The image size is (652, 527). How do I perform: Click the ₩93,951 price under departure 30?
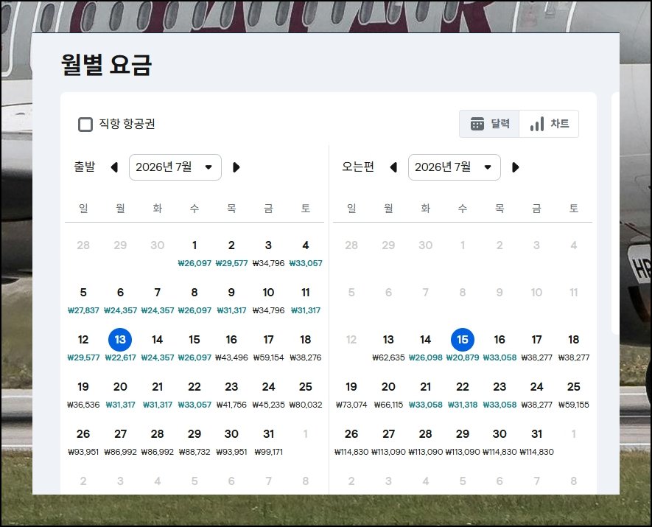pyautogui.click(x=231, y=452)
